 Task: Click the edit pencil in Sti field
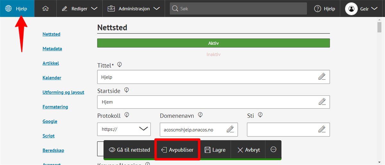pyautogui.click(x=321, y=129)
